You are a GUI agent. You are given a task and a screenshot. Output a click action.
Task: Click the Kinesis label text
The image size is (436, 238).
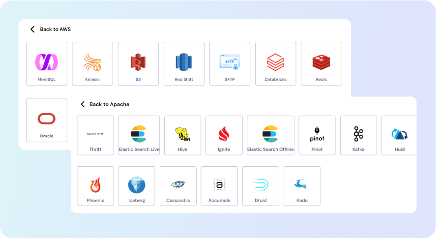[x=92, y=79]
